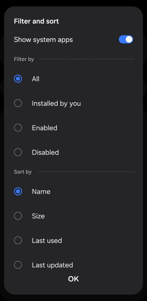Click the 'Size' option text
Viewport: 147px width, 301px height.
click(x=38, y=216)
